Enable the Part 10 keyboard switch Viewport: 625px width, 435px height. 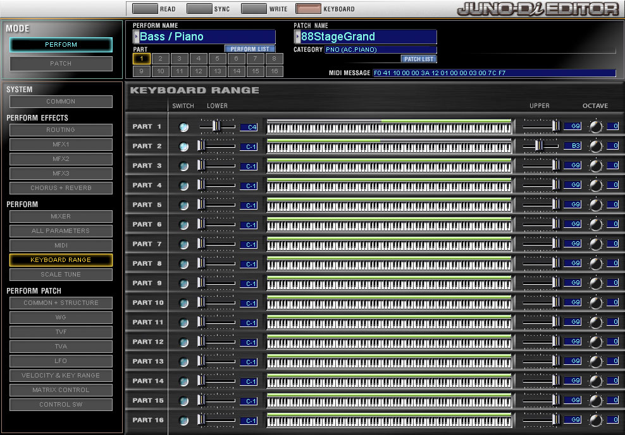(x=183, y=303)
